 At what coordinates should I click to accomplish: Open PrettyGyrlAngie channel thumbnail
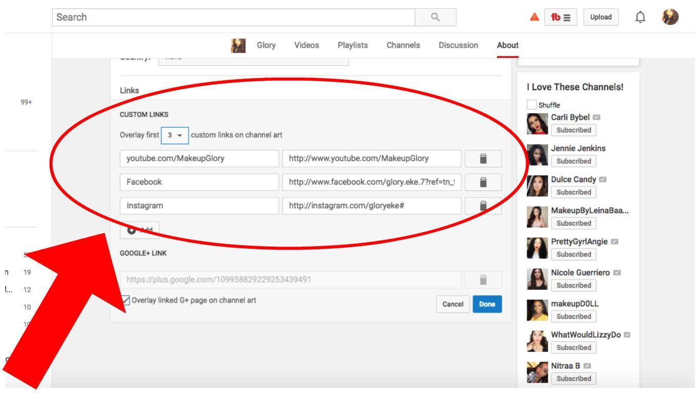point(537,248)
